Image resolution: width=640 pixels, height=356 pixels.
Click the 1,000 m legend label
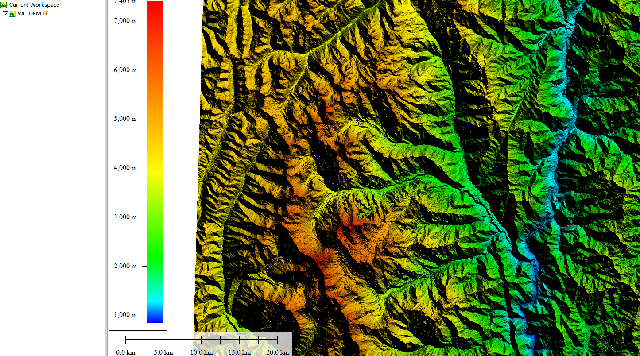point(125,315)
